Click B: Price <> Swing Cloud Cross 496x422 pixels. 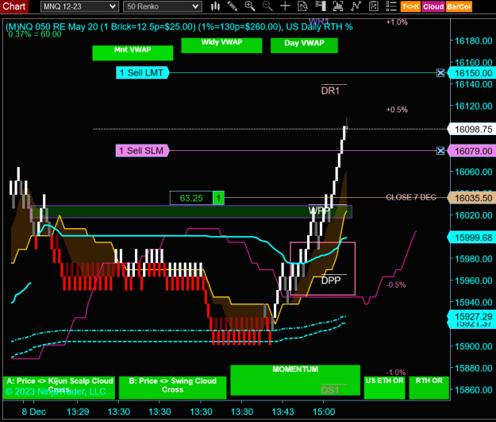173,388
